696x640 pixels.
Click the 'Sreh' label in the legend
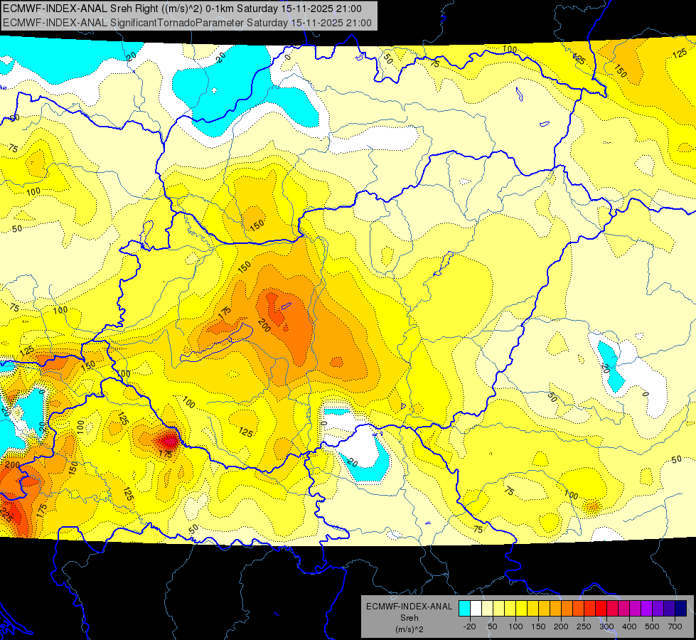[409, 618]
